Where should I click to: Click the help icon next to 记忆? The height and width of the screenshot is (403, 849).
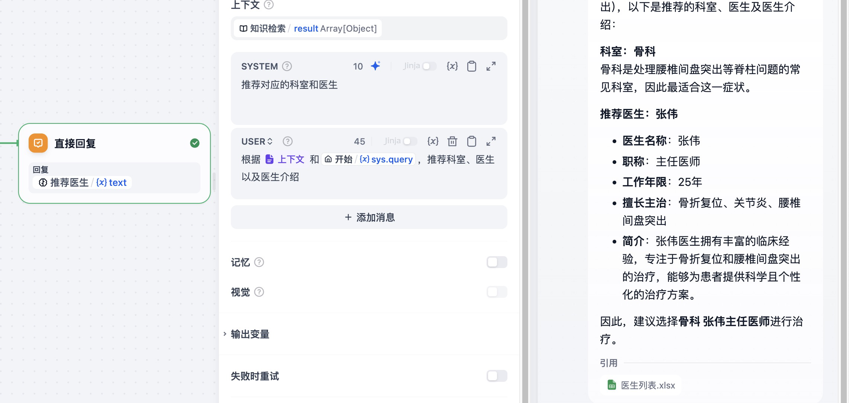tap(259, 262)
